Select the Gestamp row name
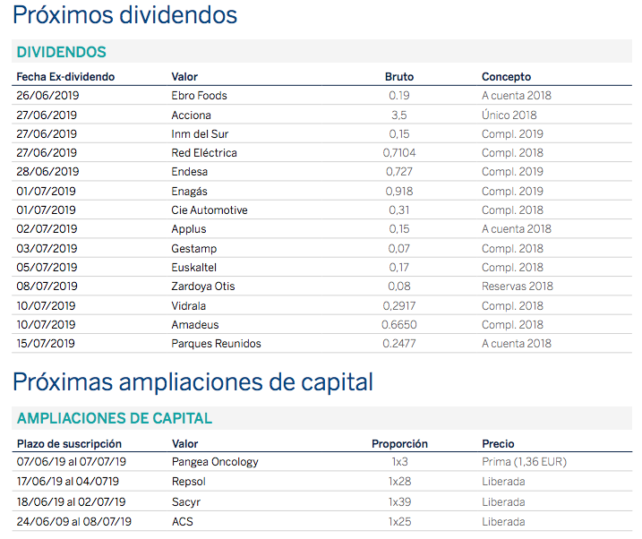The image size is (642, 539). pyautogui.click(x=194, y=248)
